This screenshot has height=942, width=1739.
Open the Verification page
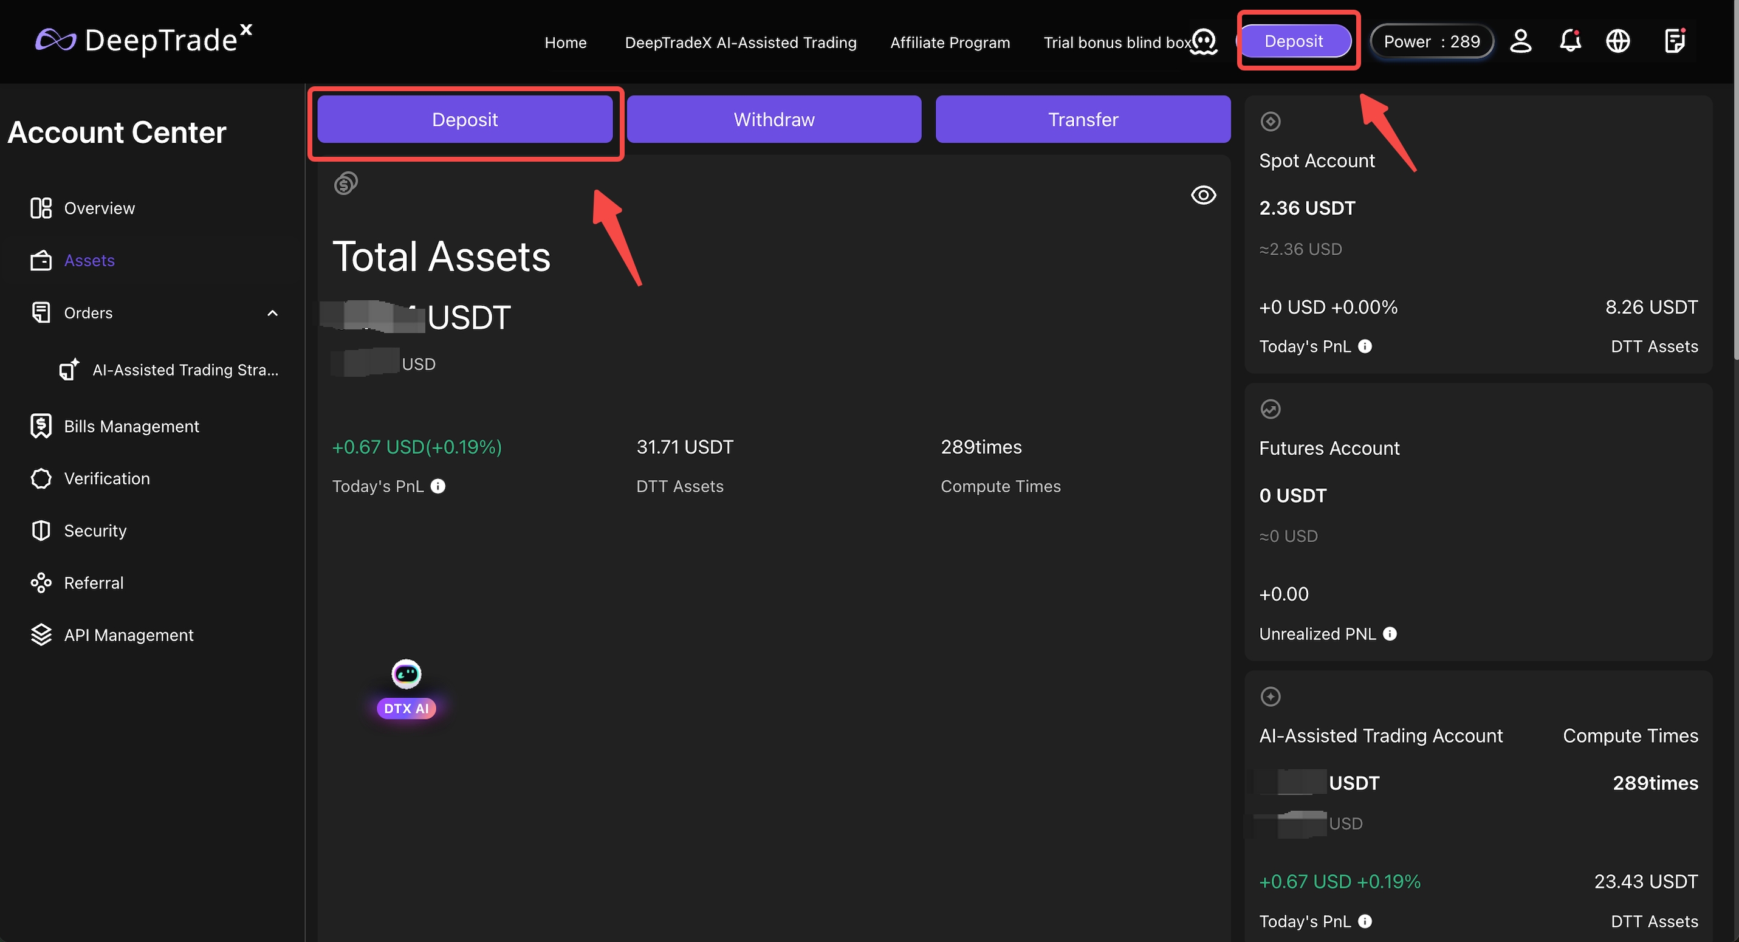[x=108, y=478]
